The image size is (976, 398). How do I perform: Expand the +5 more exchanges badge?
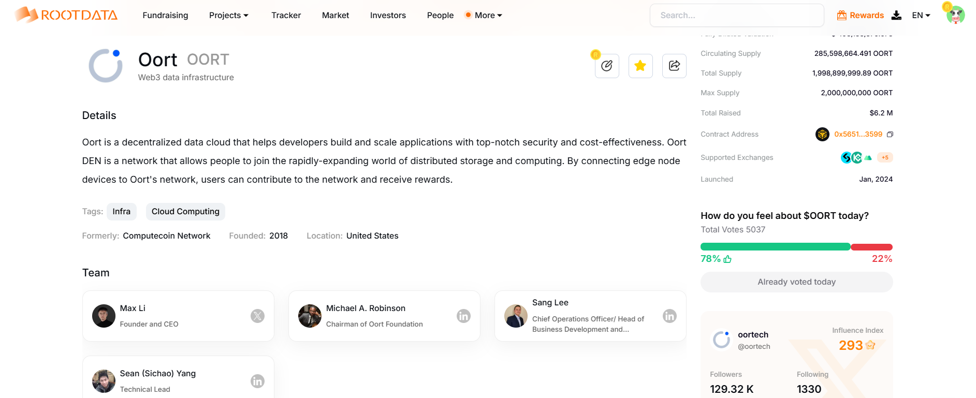(x=885, y=157)
